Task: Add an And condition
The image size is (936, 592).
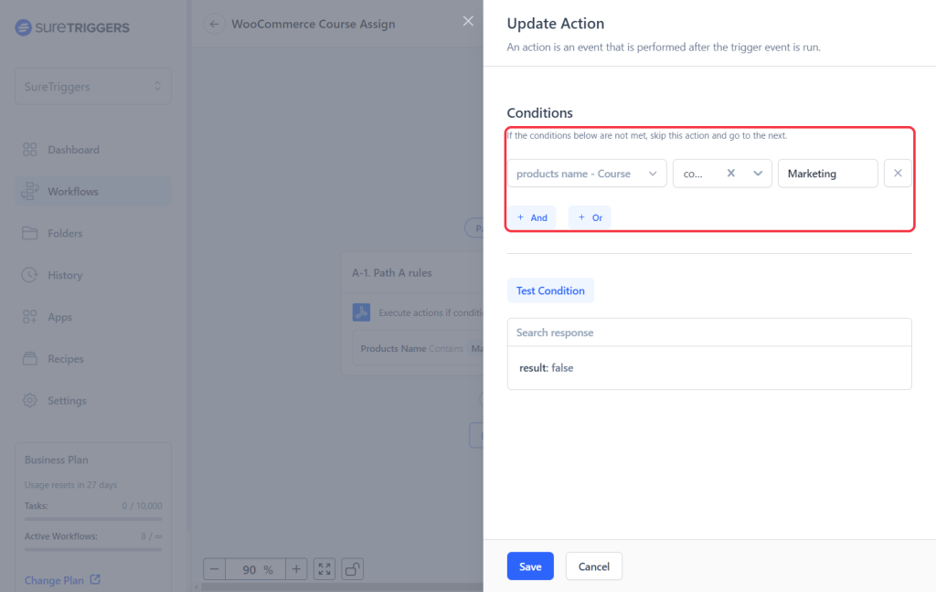Action: point(532,217)
